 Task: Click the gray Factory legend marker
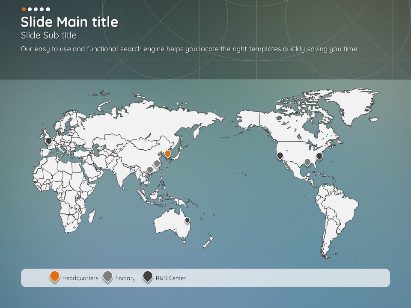(x=108, y=276)
